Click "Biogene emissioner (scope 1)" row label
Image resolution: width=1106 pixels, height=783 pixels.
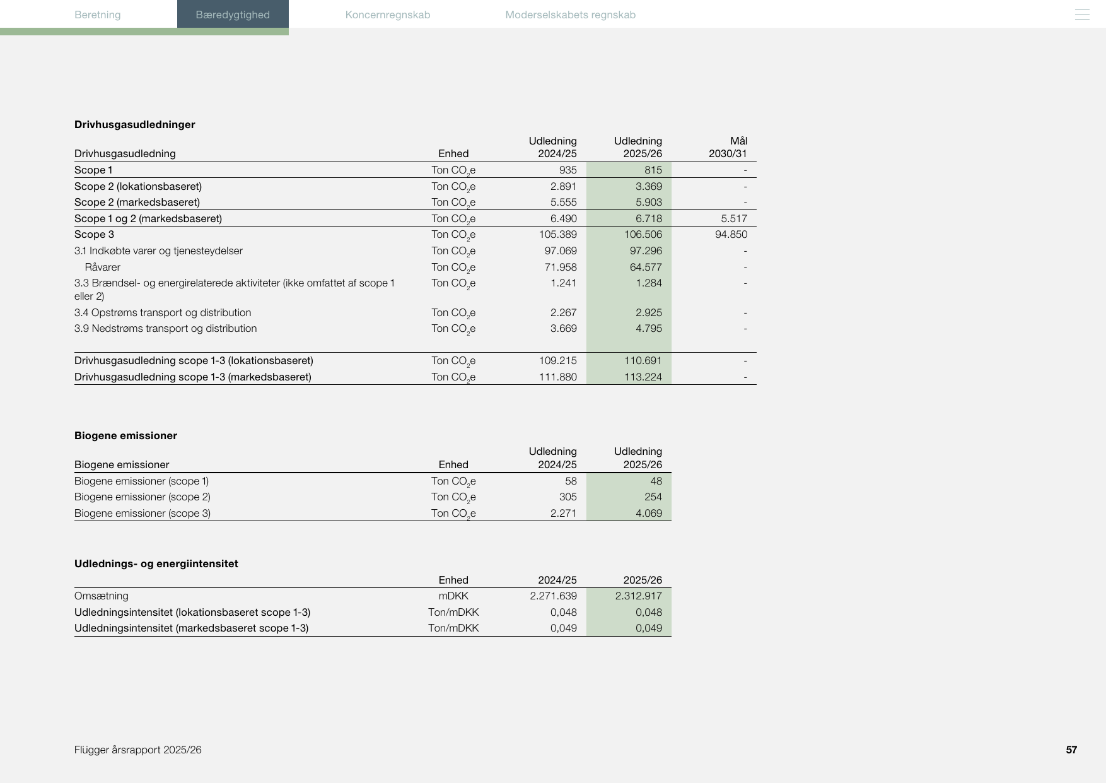tap(142, 481)
